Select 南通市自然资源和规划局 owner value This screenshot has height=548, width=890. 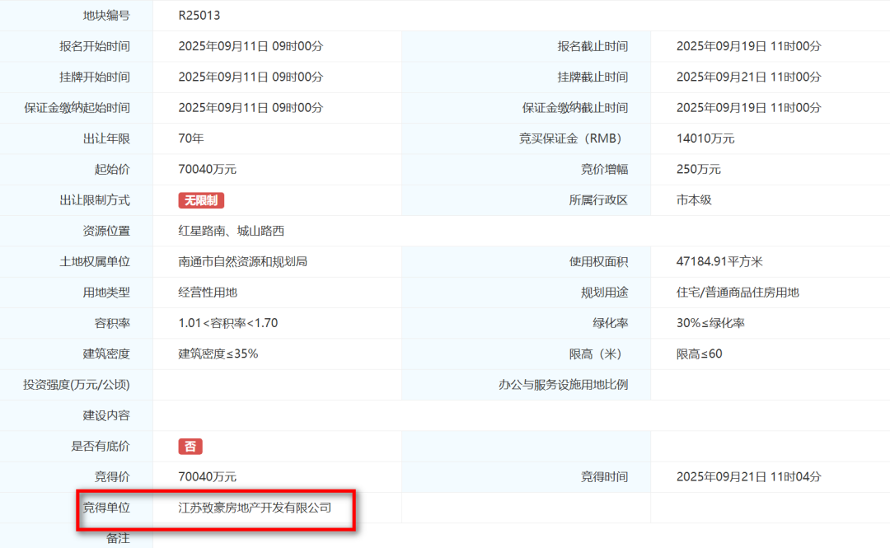(243, 261)
